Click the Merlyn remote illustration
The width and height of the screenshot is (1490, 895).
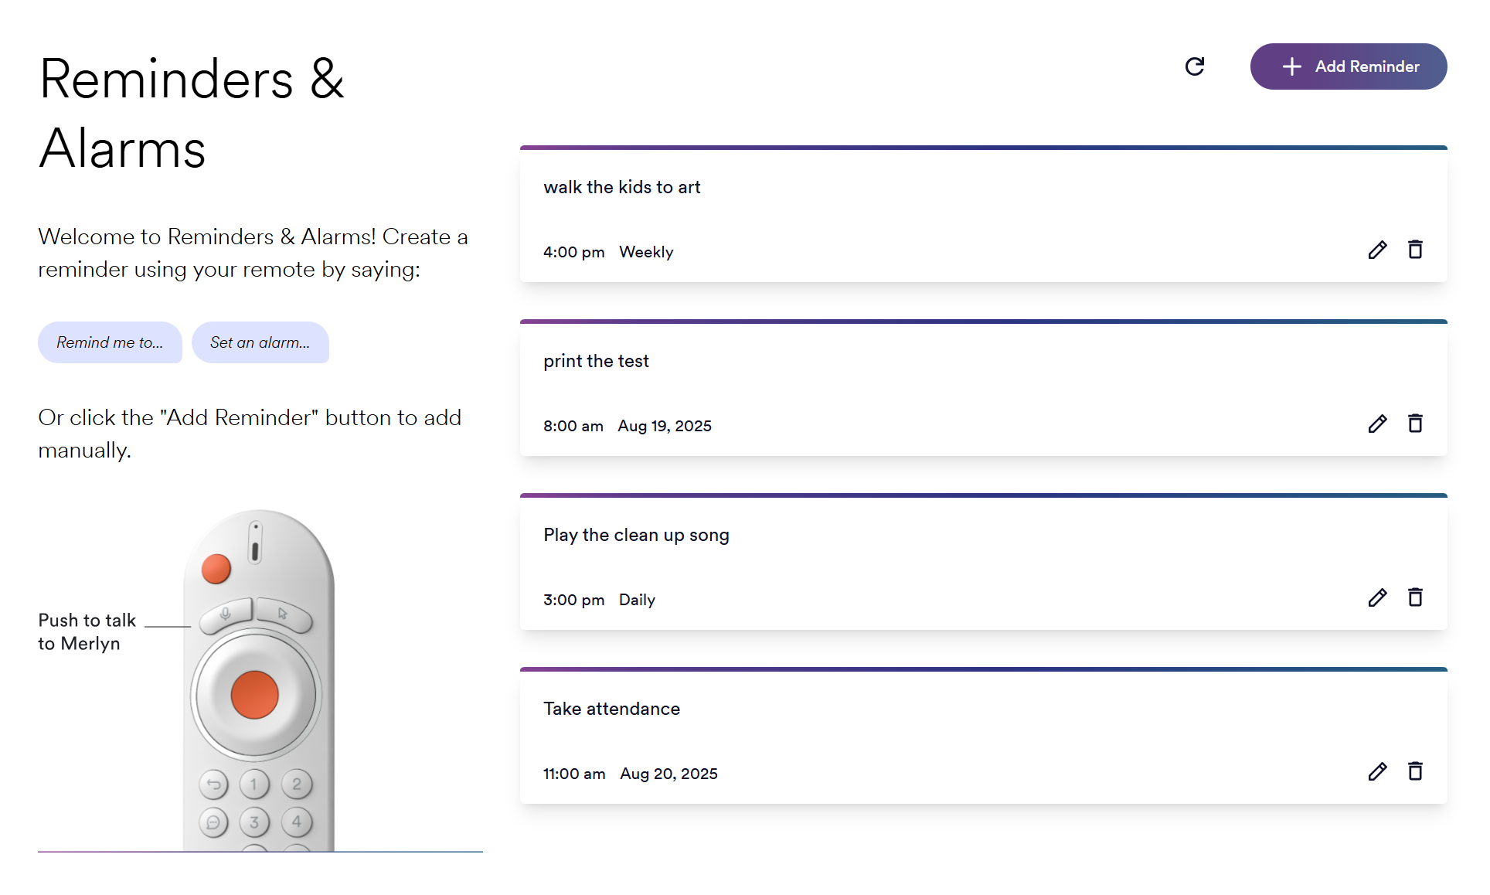tap(258, 680)
